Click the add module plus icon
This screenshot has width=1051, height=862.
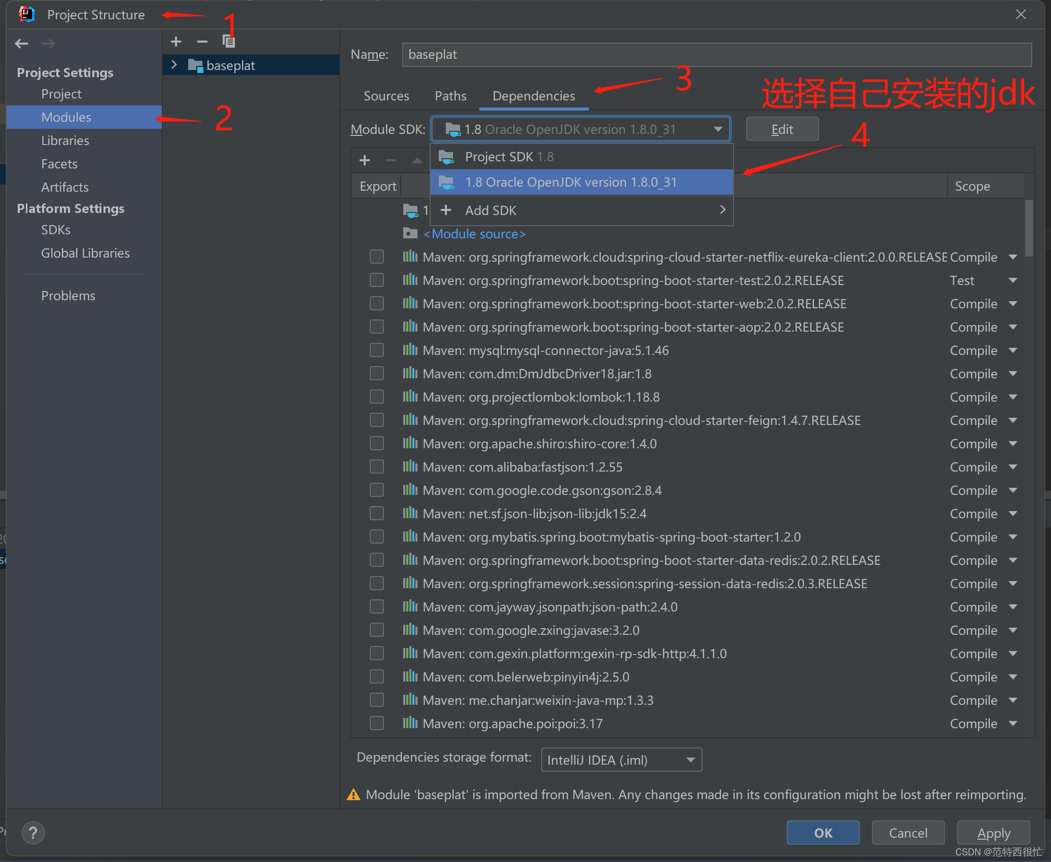(176, 42)
